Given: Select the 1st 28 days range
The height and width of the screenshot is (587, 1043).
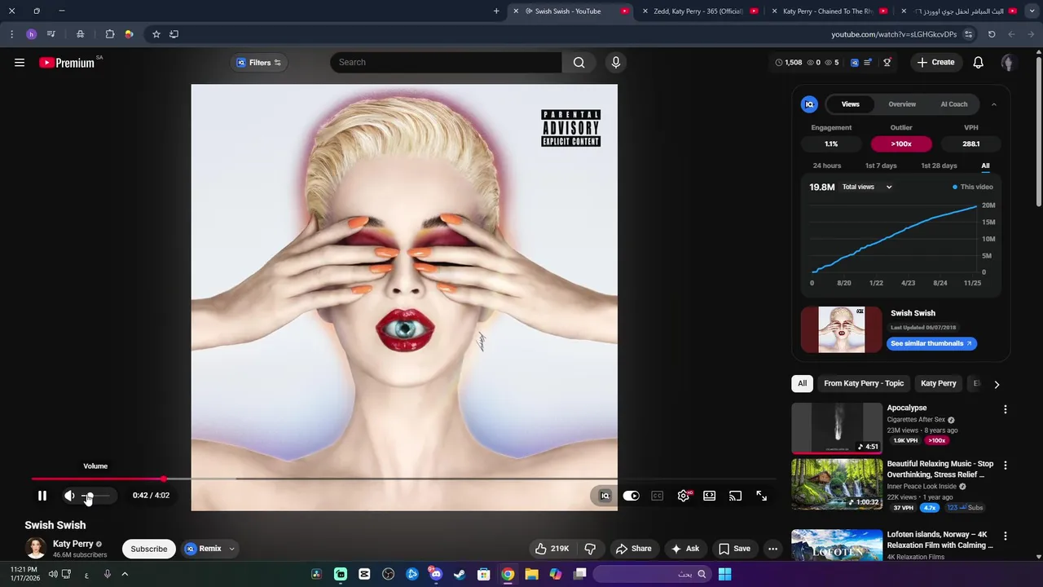Looking at the screenshot, I should pos(939,166).
